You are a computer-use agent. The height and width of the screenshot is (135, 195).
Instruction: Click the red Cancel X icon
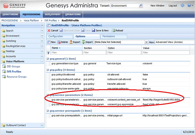(49, 30)
